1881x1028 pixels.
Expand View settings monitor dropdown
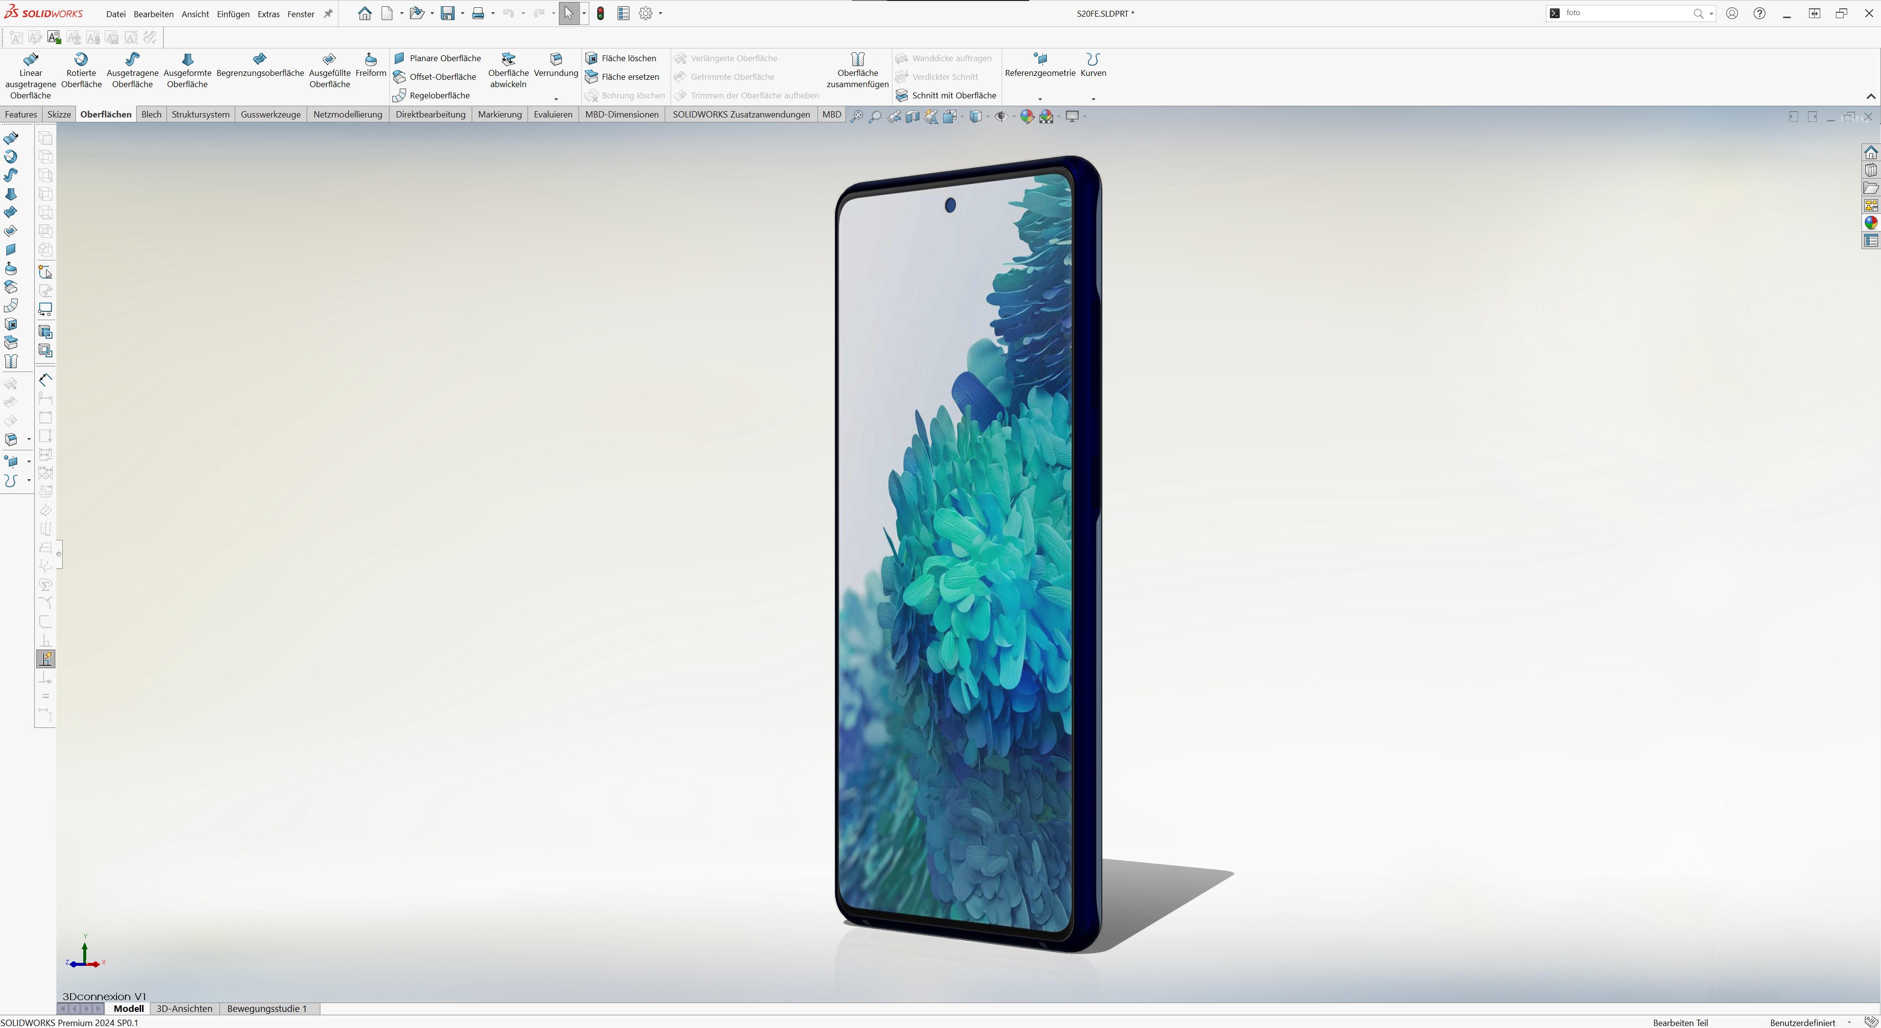pyautogui.click(x=1085, y=117)
